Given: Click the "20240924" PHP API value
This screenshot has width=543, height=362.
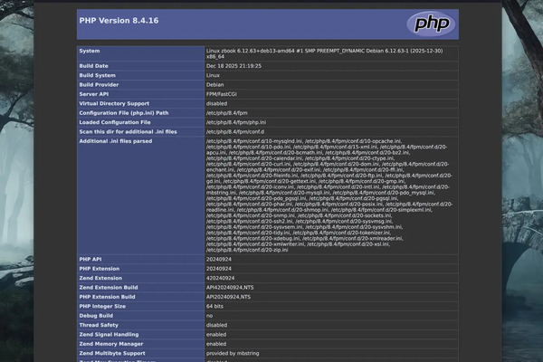Looking at the screenshot, I should pos(219,259).
